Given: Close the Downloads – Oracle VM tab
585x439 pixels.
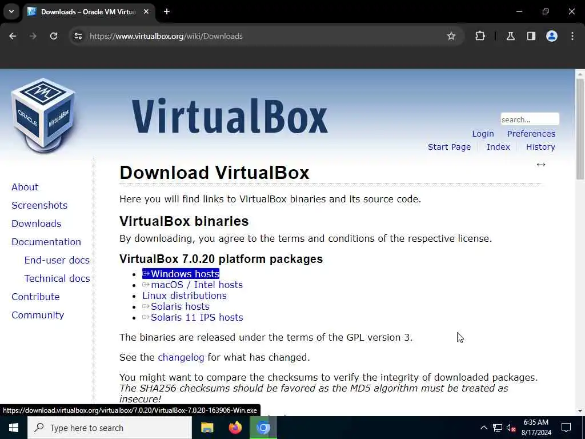Looking at the screenshot, I should click(x=146, y=11).
